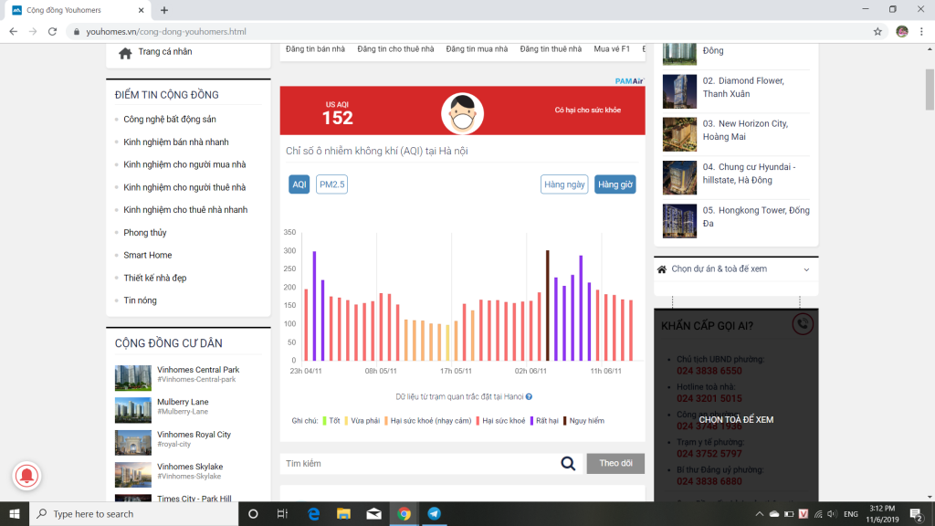Reload the page
The height and width of the screenshot is (526, 935).
tap(52, 32)
